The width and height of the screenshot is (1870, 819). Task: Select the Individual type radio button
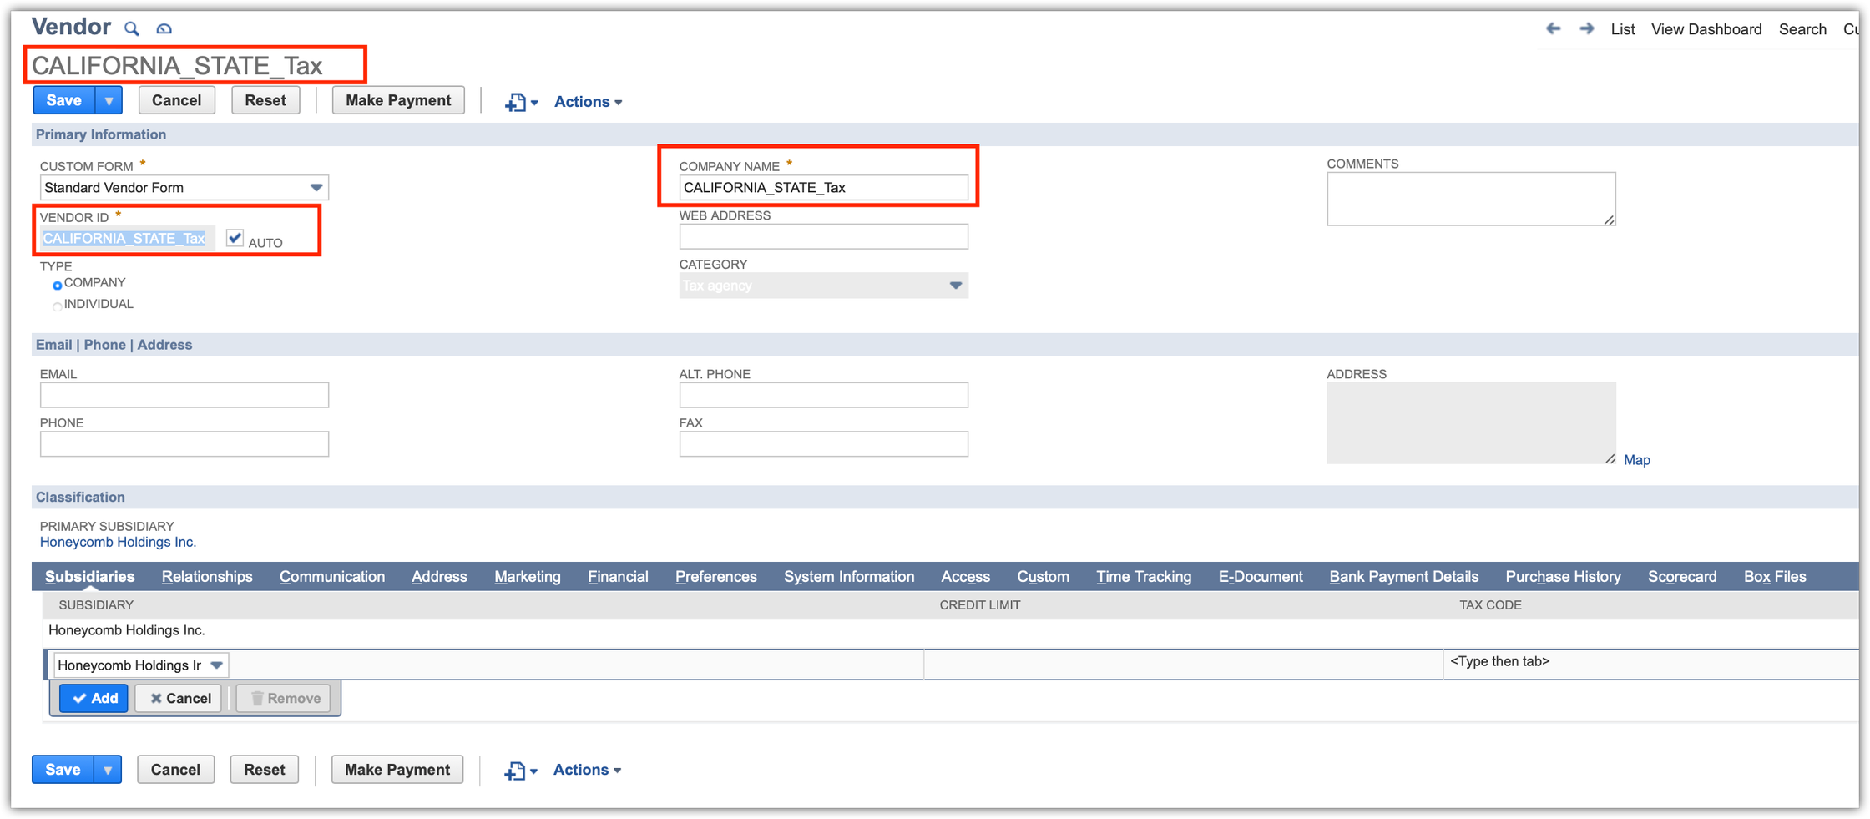point(58,306)
